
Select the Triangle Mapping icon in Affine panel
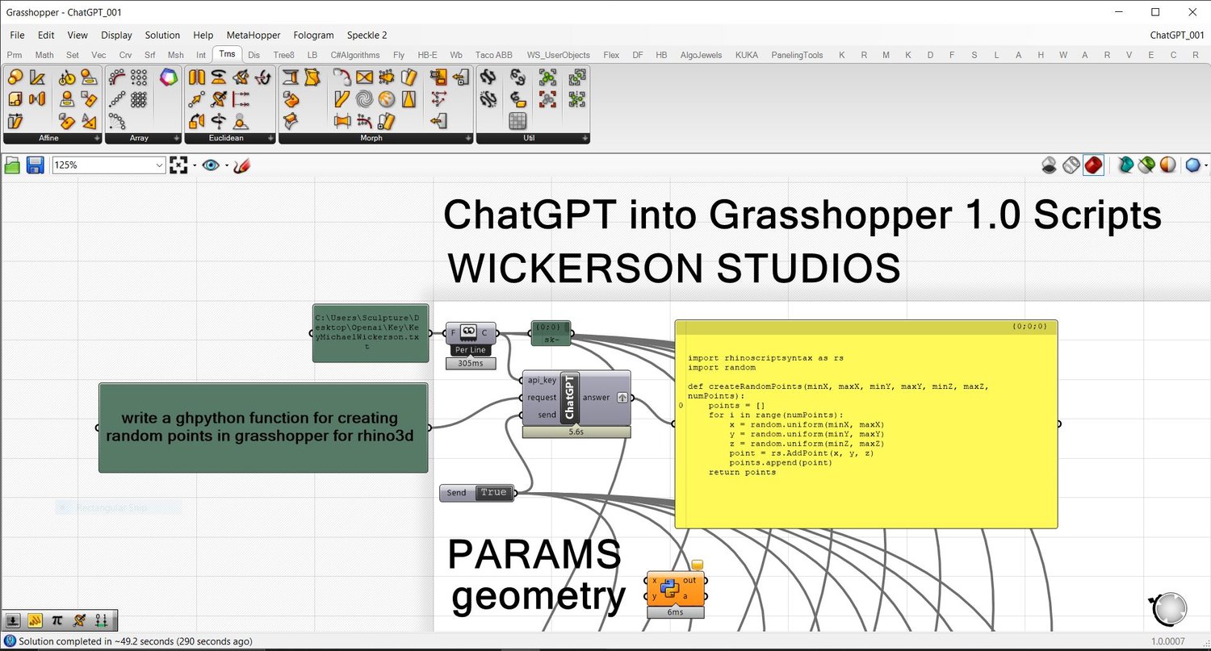coord(89,122)
